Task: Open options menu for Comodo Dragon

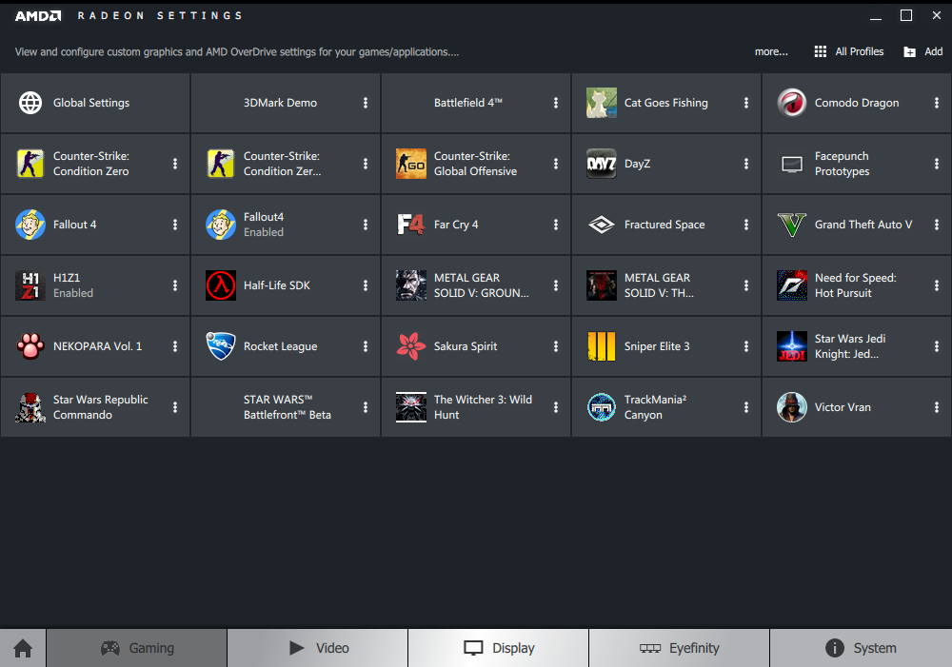Action: (936, 103)
